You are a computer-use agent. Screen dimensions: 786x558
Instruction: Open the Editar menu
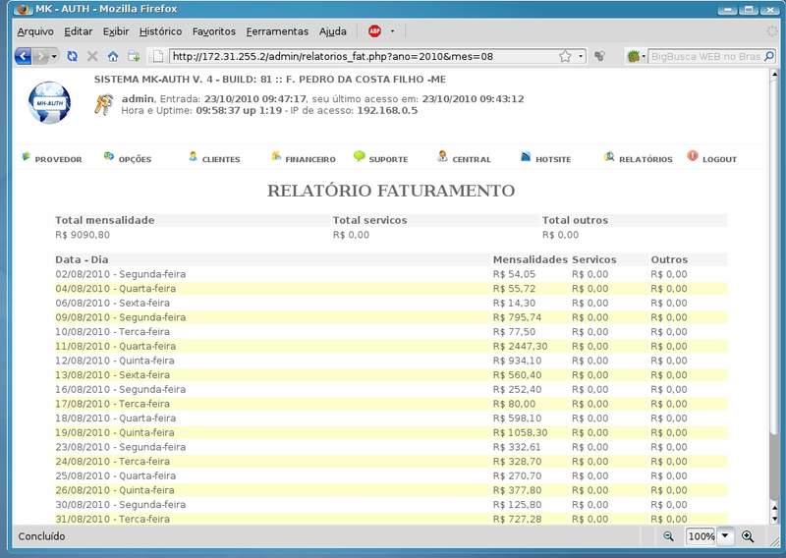[79, 31]
